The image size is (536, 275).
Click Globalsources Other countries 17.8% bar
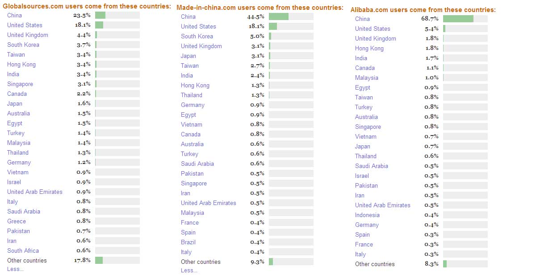[x=117, y=260]
